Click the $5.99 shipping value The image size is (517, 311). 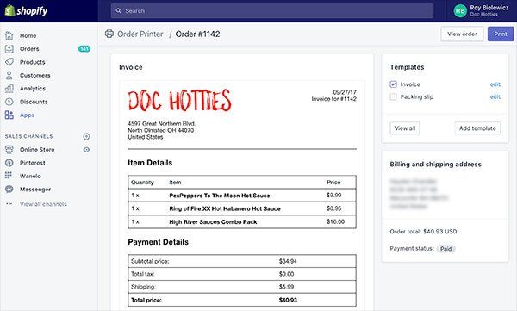click(x=286, y=287)
